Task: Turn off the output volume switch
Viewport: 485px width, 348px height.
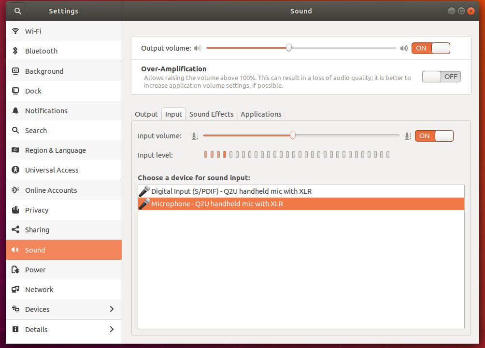Action: (x=430, y=48)
